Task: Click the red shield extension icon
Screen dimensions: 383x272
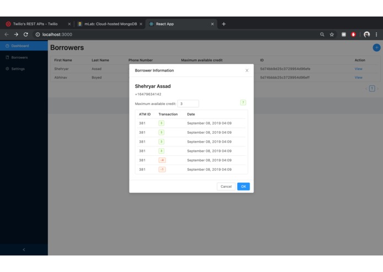Action: [x=353, y=34]
